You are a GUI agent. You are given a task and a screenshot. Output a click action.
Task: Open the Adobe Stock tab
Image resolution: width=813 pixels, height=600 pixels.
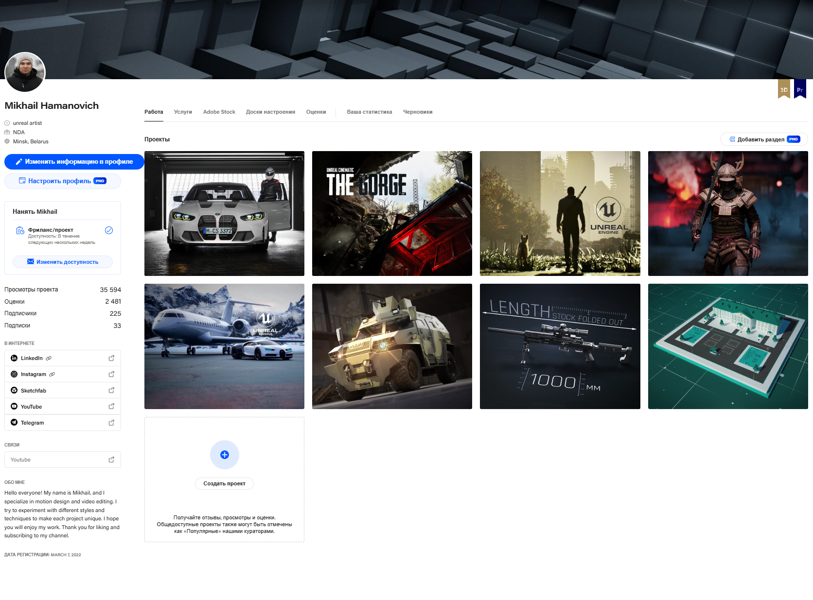[x=219, y=112]
